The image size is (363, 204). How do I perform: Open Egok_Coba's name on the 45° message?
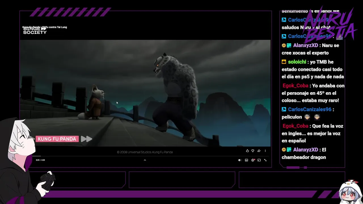pos(296,86)
